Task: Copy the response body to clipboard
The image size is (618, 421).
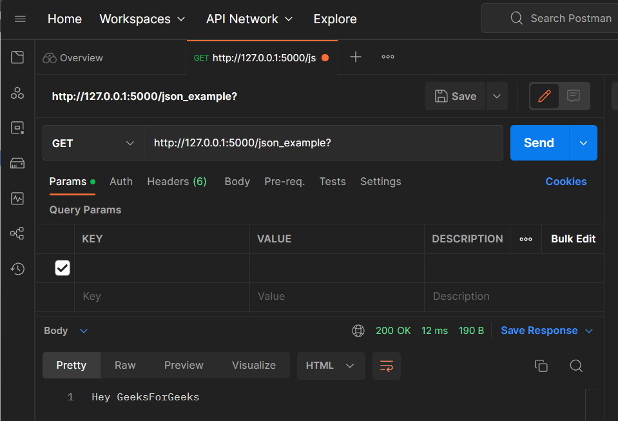Action: pos(541,366)
